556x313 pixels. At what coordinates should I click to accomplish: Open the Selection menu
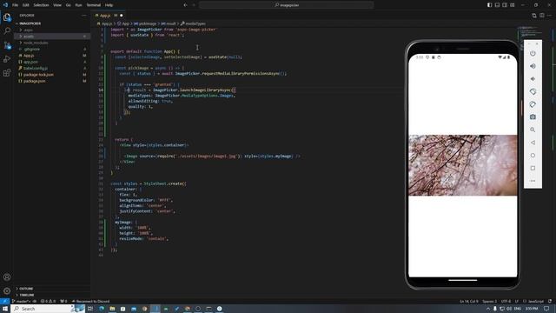41,5
